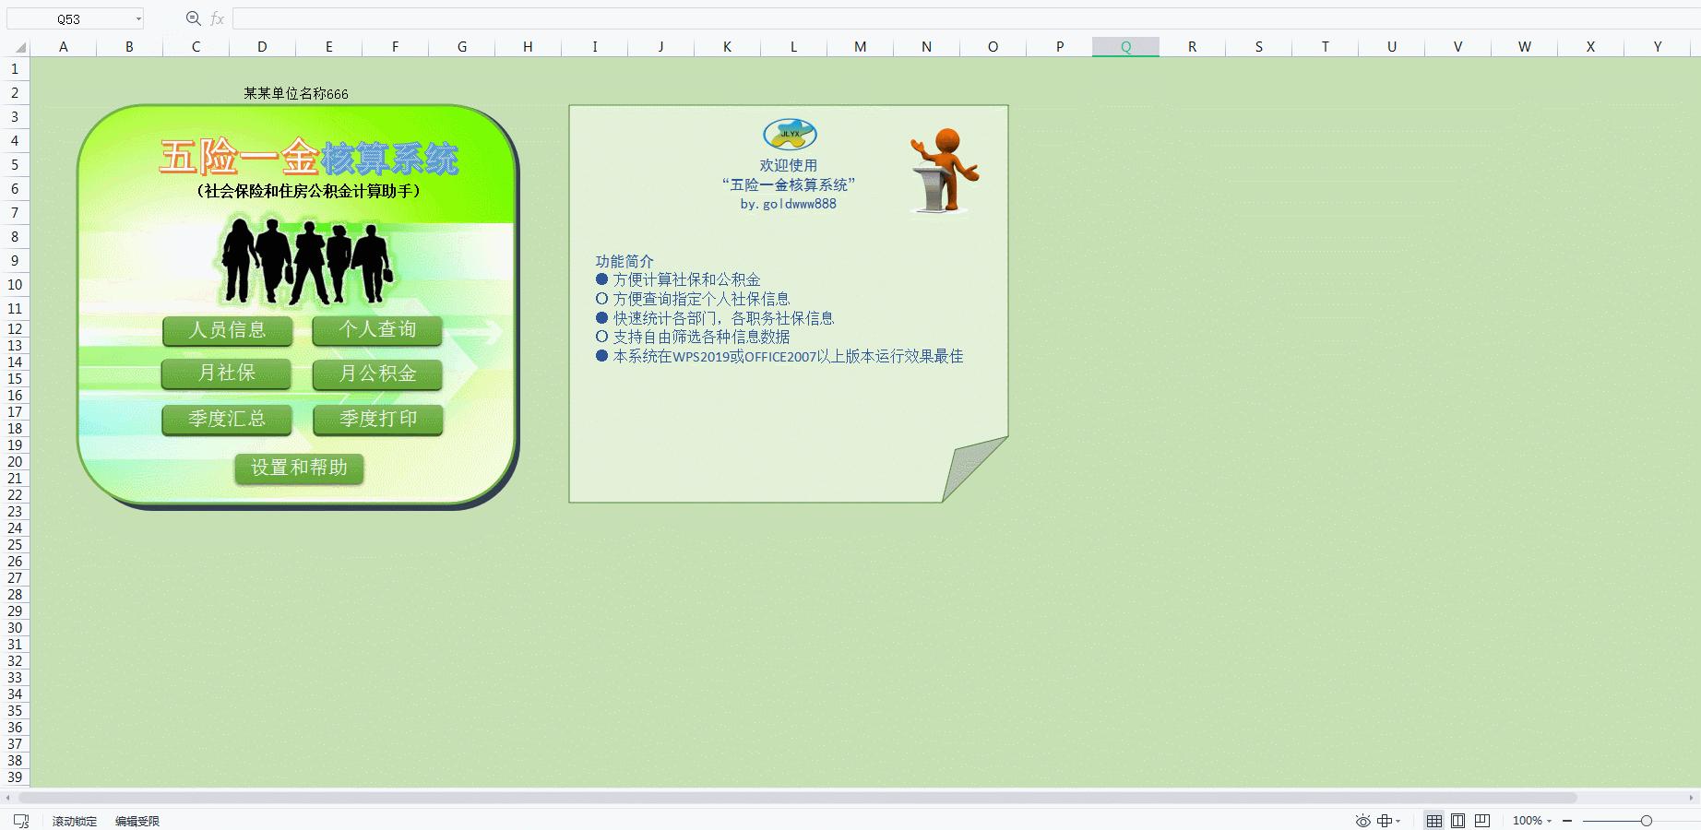Image resolution: width=1701 pixels, height=830 pixels.
Task: Click the magnifier zoom icon beside the formula bar
Action: [192, 18]
